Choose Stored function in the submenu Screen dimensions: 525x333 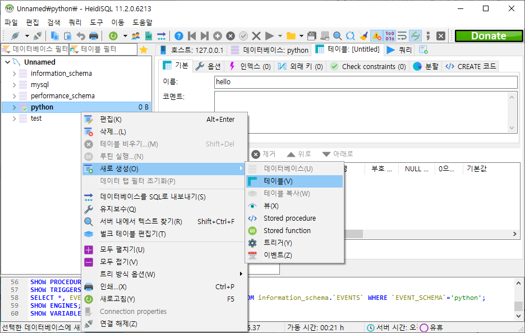coord(294,231)
